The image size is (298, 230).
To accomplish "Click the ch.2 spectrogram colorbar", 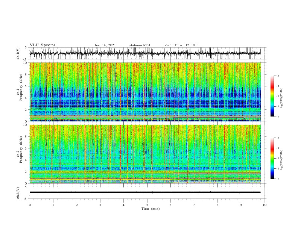I will [272, 158].
